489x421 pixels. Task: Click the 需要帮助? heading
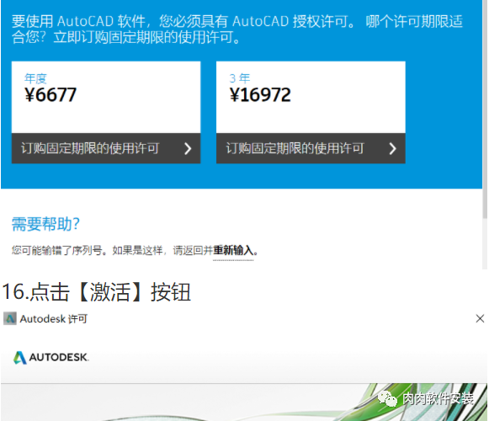[45, 224]
